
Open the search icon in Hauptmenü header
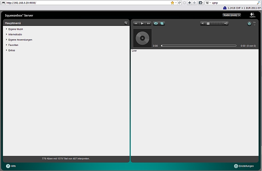tap(126, 23)
